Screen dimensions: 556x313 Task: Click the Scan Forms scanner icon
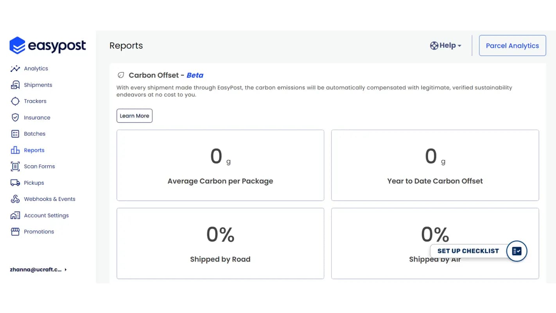15,166
